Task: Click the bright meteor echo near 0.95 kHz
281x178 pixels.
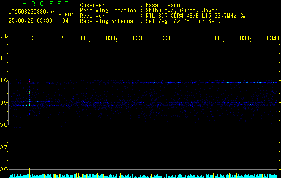Action: (x=30, y=93)
